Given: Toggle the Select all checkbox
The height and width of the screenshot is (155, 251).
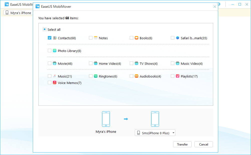Looking at the screenshot, I should (45, 29).
